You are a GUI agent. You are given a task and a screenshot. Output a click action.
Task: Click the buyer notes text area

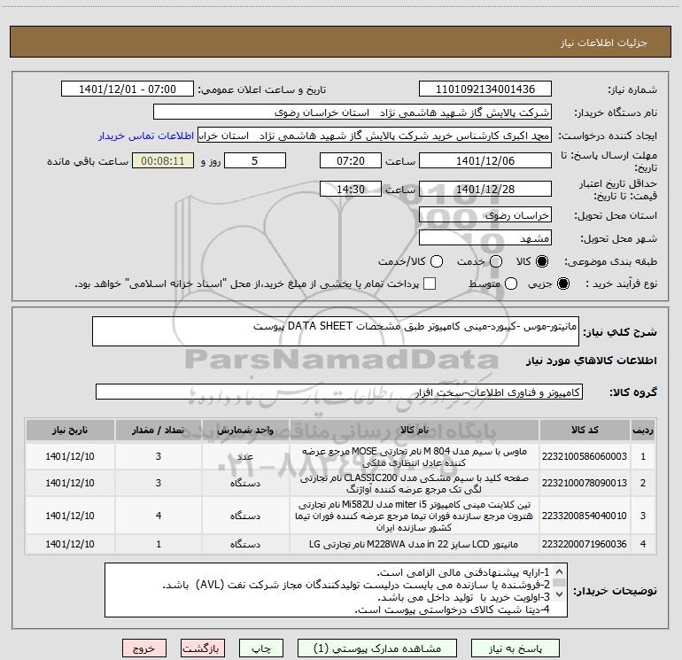[336, 590]
